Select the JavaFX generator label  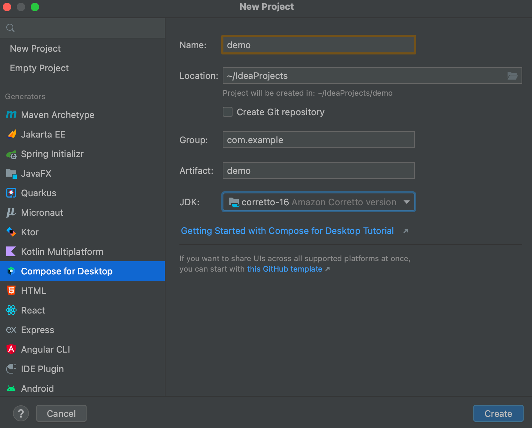click(36, 174)
